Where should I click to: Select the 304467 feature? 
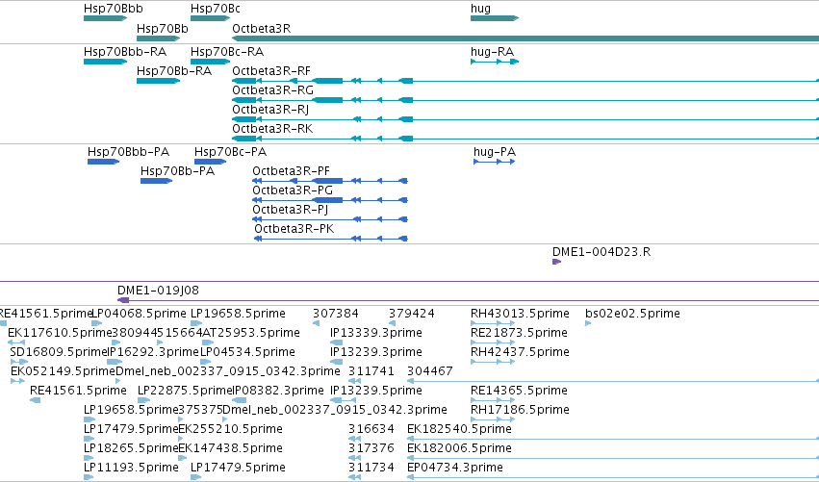pos(430,371)
